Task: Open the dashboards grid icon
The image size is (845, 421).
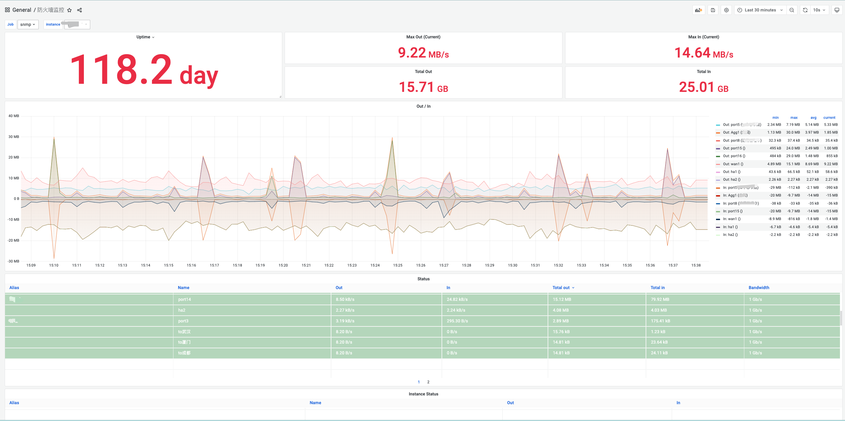Action: (x=7, y=10)
